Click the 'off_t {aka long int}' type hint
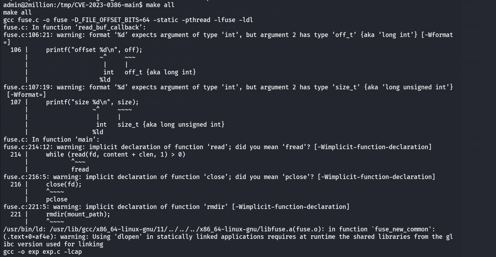Image resolution: width=496 pixels, height=257 pixels. tap(160, 72)
